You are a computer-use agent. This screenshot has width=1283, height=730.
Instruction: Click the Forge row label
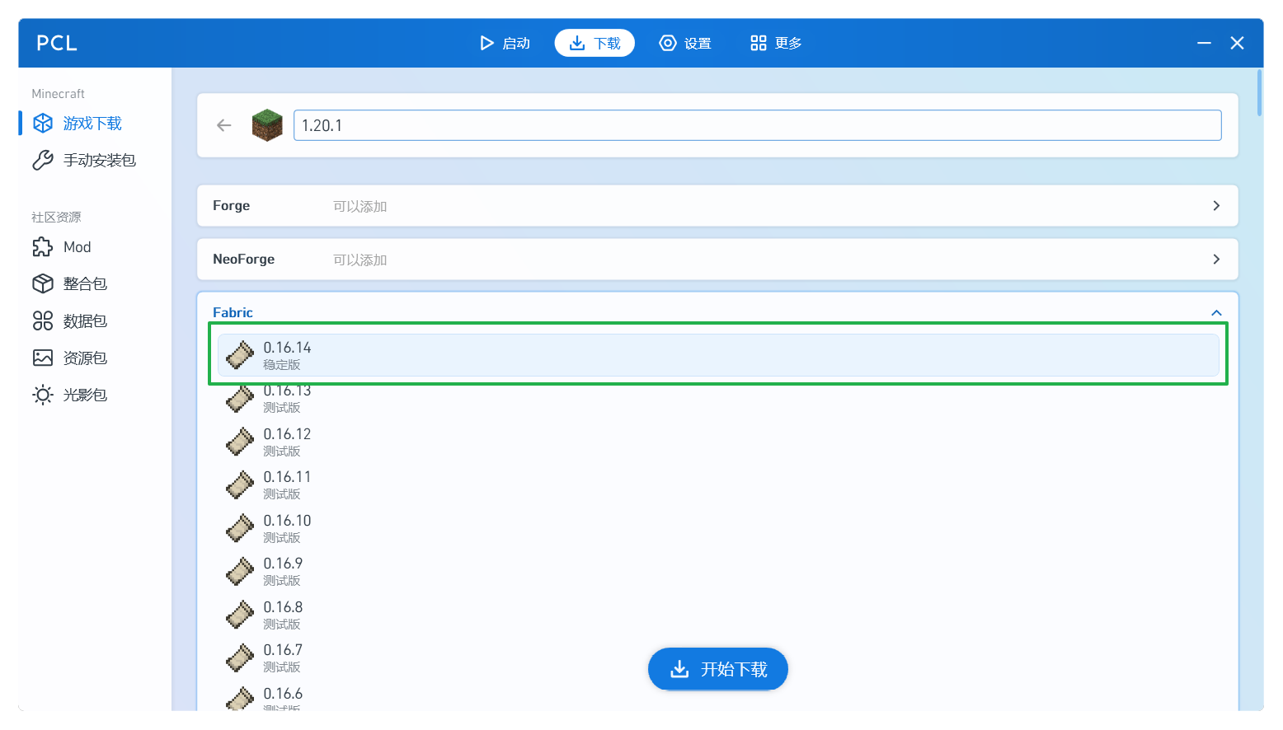(231, 205)
